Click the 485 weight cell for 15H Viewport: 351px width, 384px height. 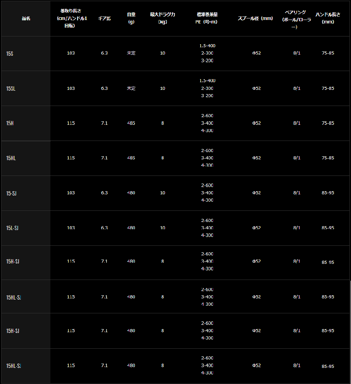tap(131, 123)
